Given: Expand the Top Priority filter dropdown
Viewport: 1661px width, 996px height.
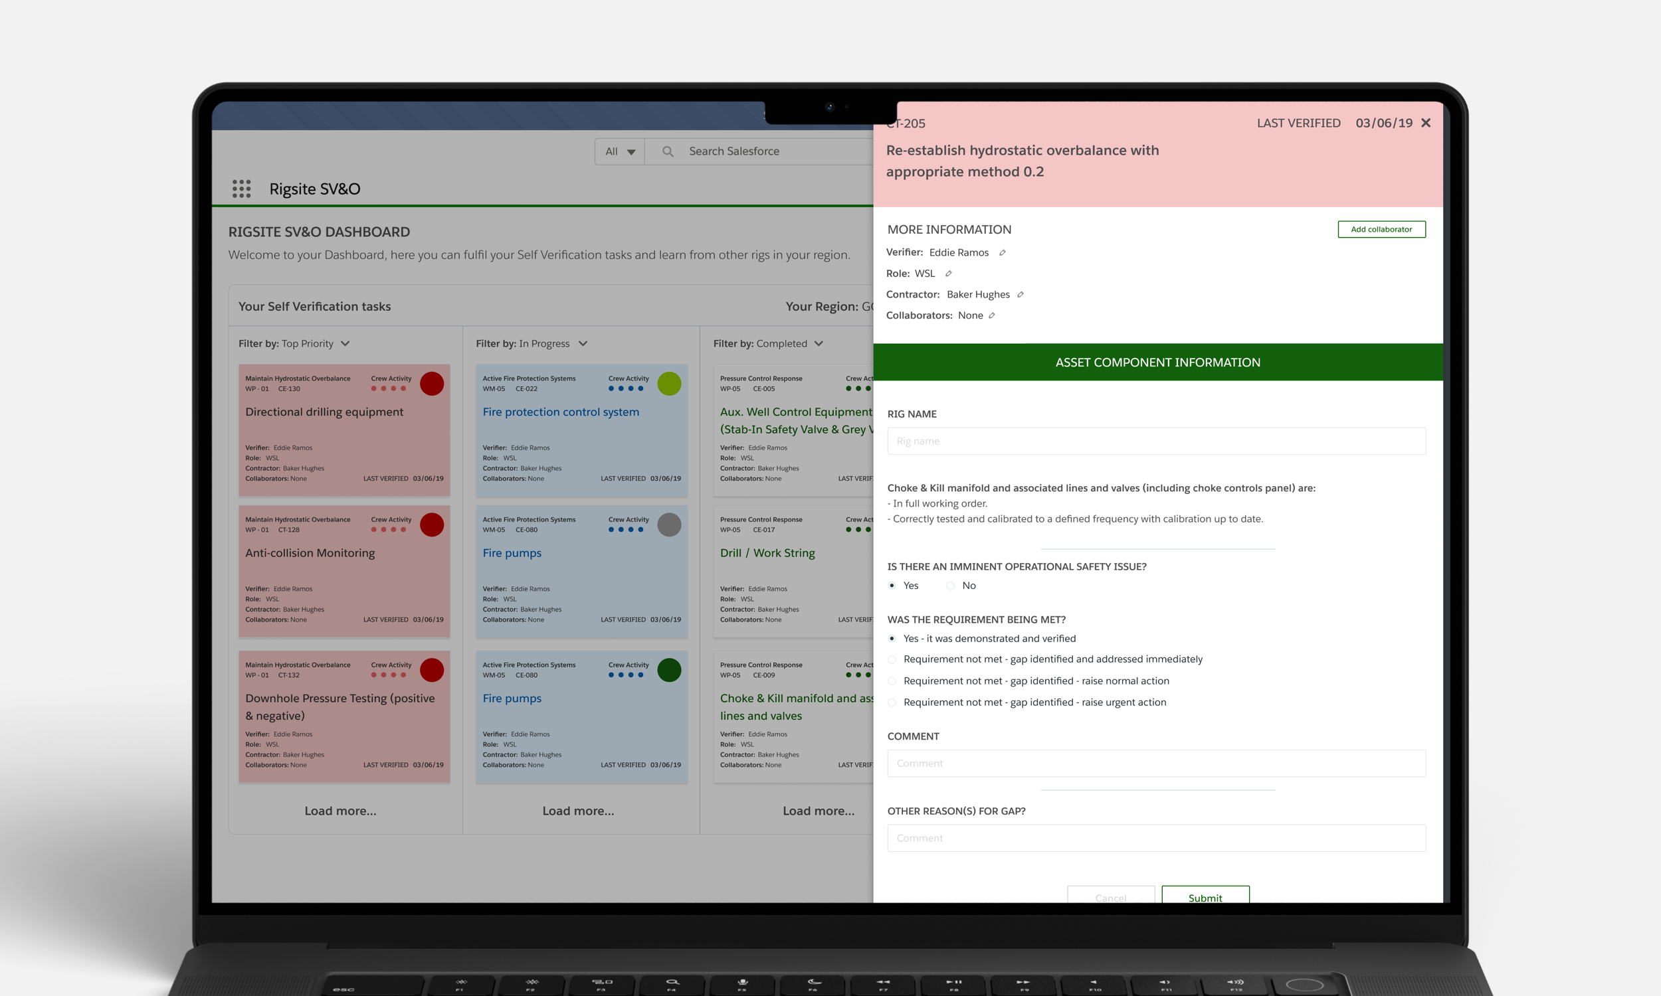Looking at the screenshot, I should 345,344.
